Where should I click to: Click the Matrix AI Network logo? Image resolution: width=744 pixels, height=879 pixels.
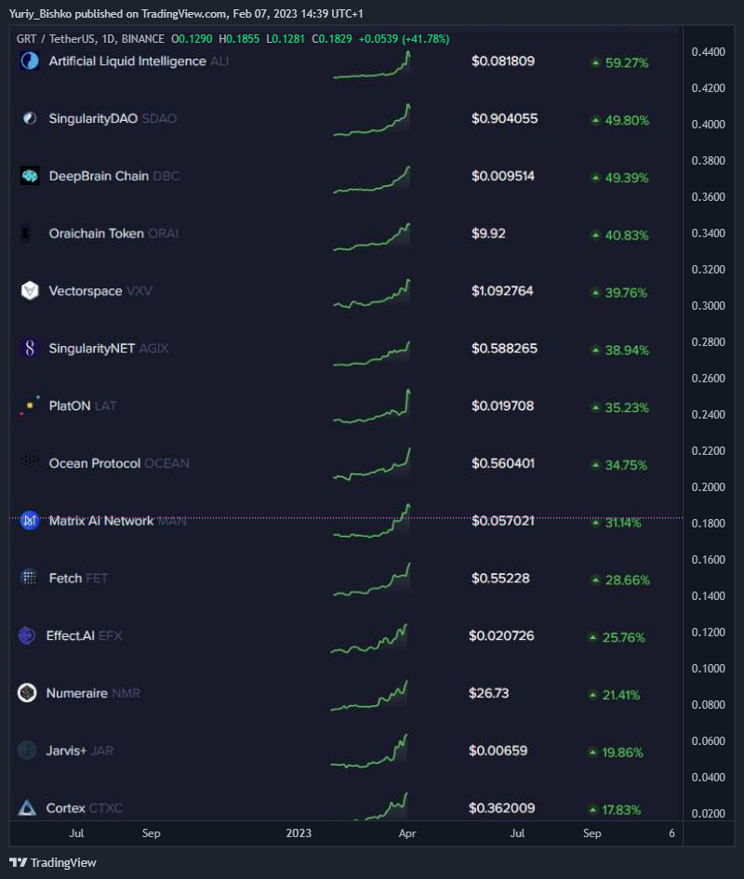pyautogui.click(x=30, y=521)
